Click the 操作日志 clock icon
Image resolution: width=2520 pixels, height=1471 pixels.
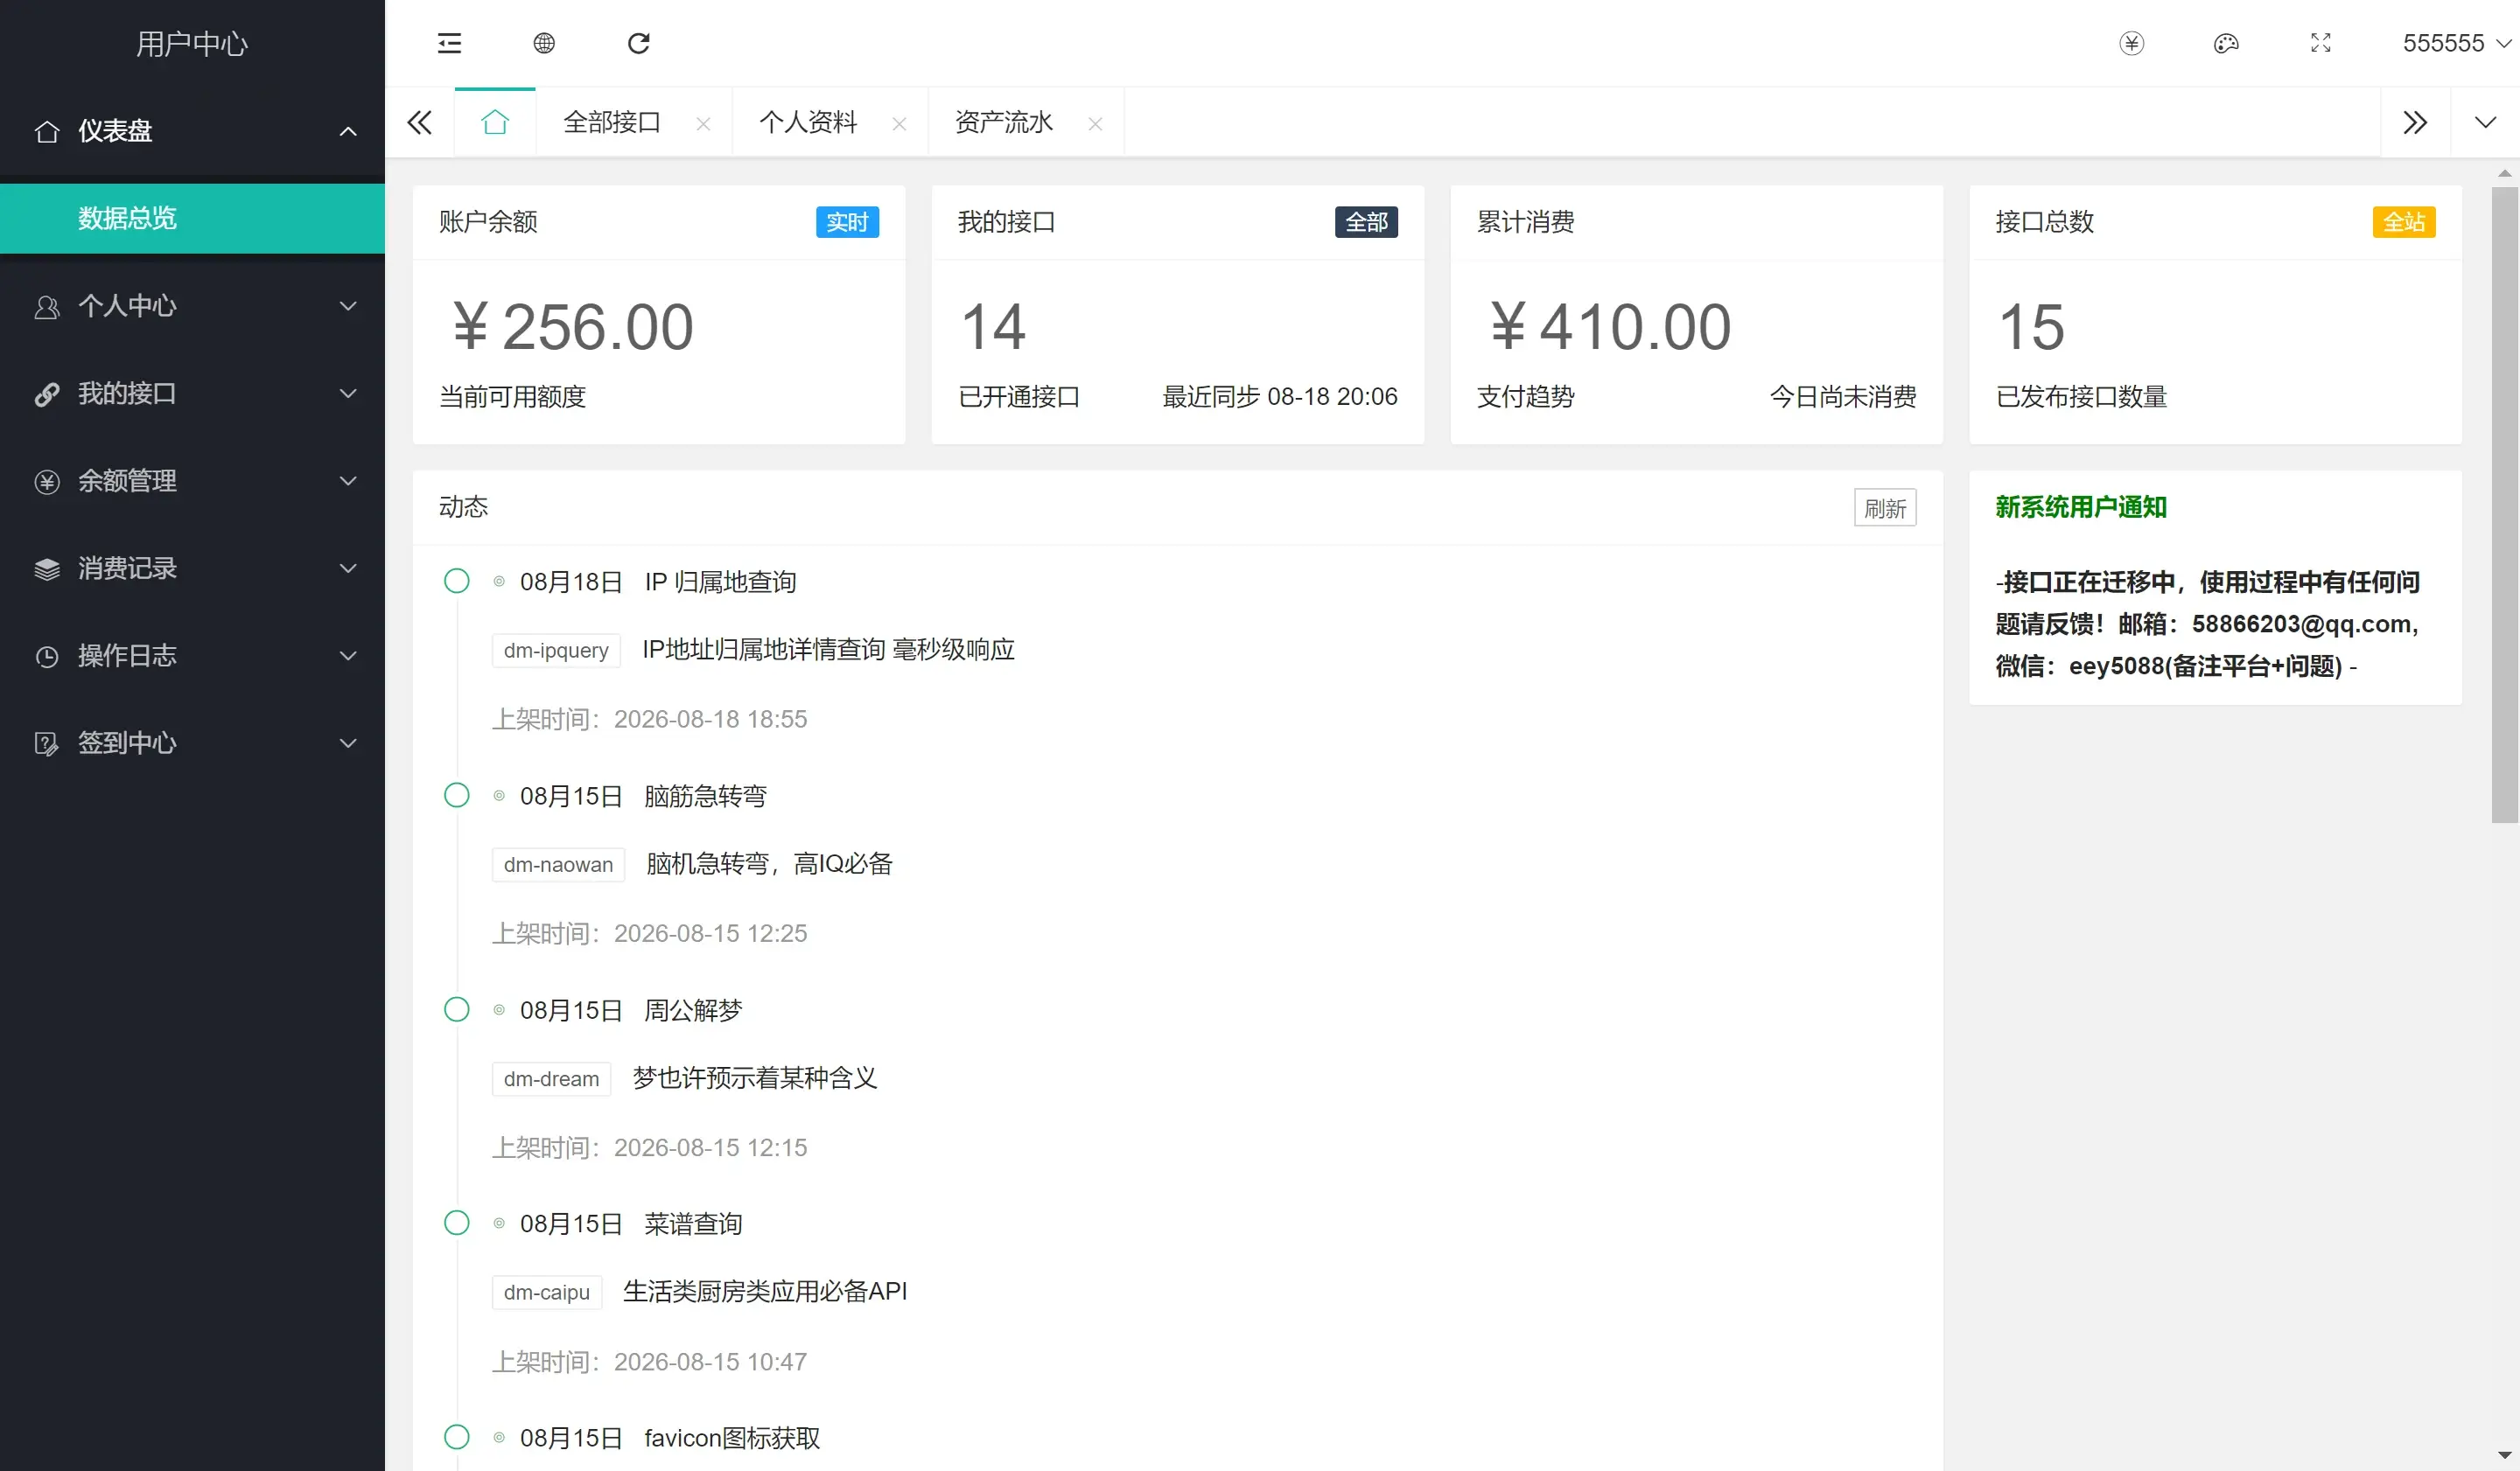coord(47,657)
